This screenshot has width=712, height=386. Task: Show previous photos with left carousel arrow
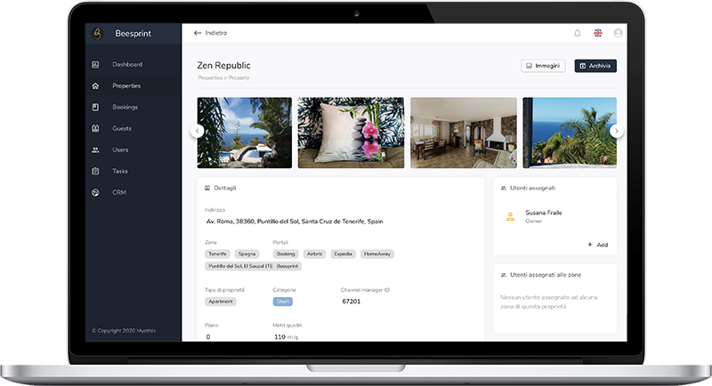(197, 131)
